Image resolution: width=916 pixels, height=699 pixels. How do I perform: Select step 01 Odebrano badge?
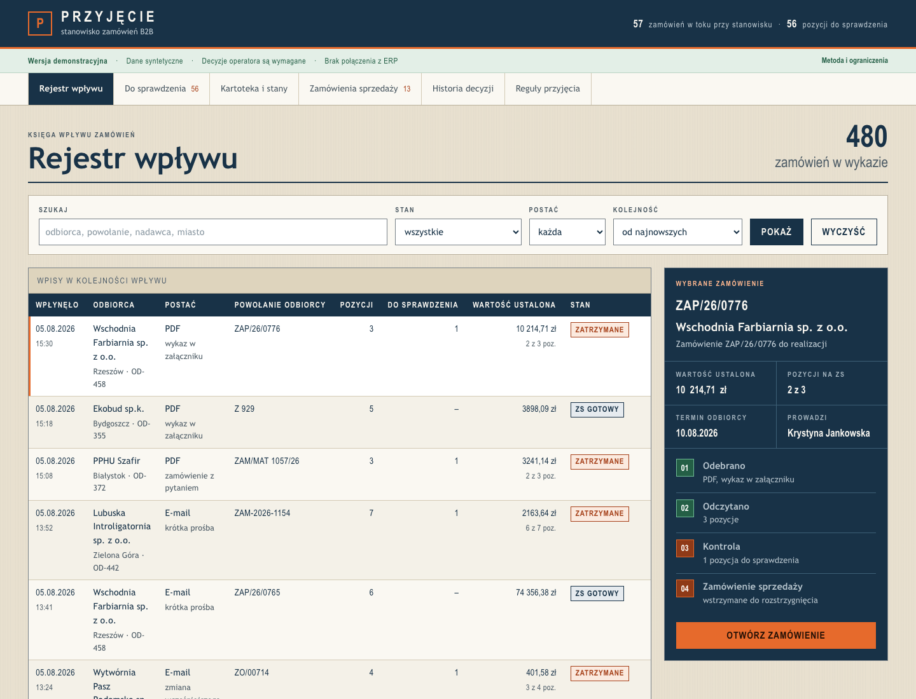[x=684, y=468]
